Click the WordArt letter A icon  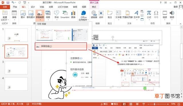(136, 13)
